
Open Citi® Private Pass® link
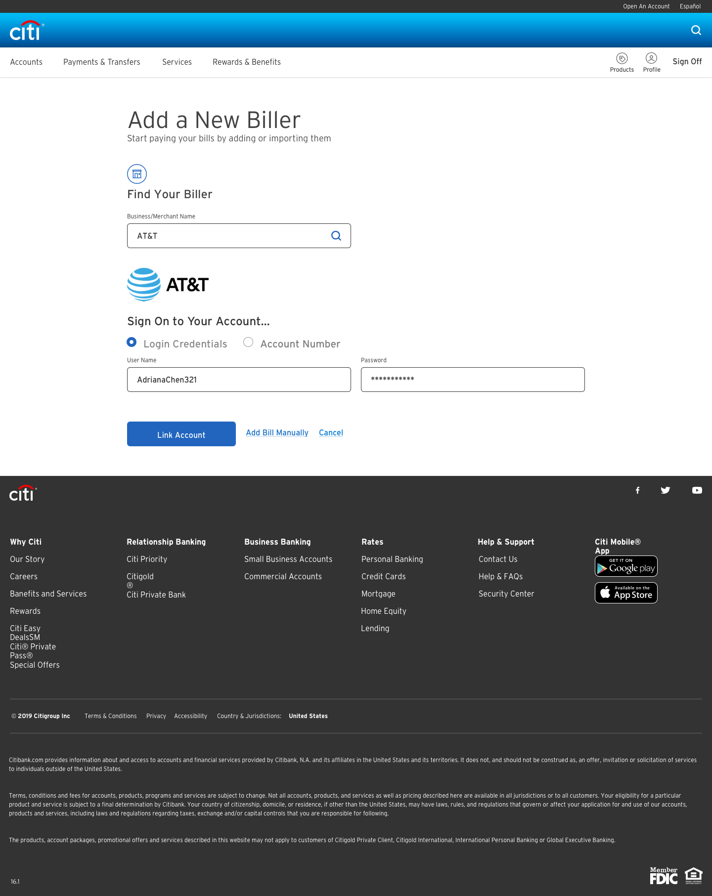point(33,651)
